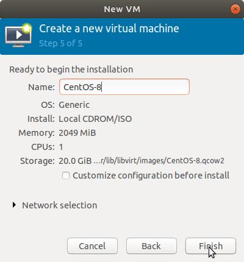Click the 2049 MiB memory value
The width and height of the screenshot is (244, 262).
click(x=77, y=133)
